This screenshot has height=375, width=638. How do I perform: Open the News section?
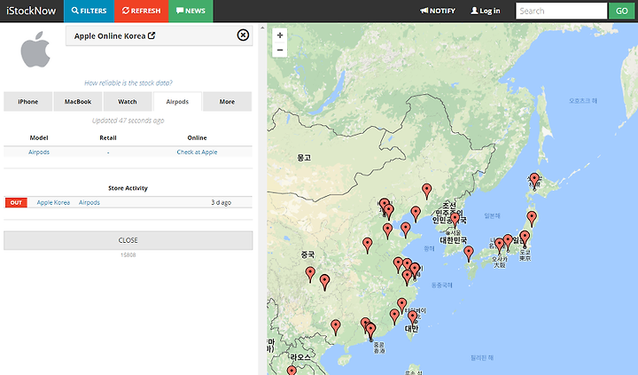click(x=191, y=11)
